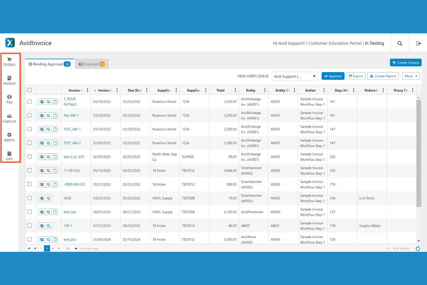Viewport: 427px width, 285px height.
Task: Open the Orders section from the sidebar
Action: [x=9, y=61]
